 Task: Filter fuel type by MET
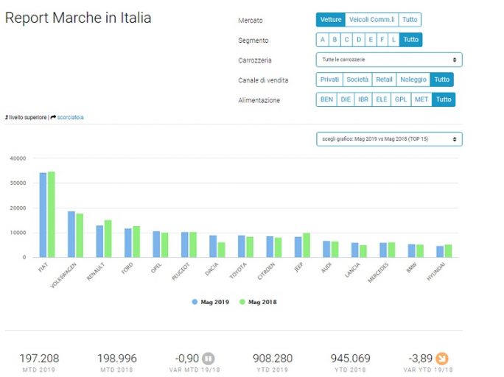click(x=421, y=99)
